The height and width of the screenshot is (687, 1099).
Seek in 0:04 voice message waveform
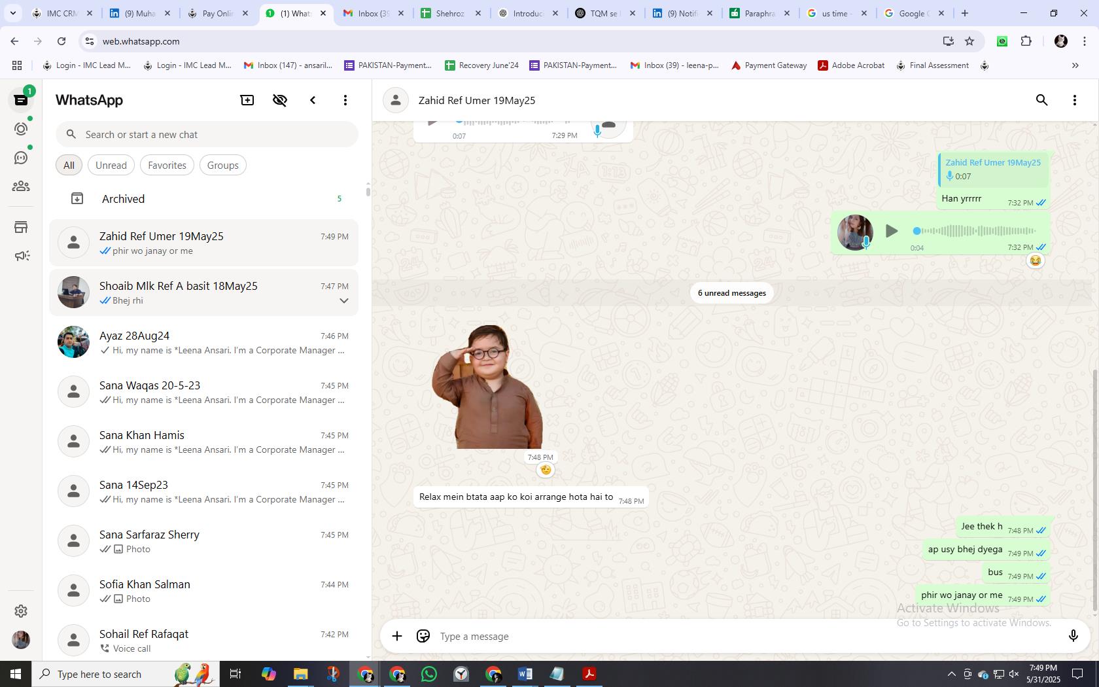pos(975,231)
